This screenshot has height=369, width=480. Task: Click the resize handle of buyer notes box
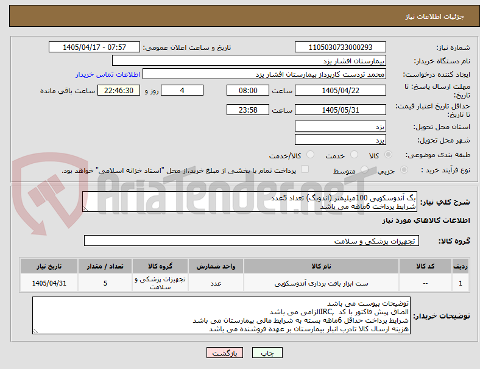35,331
